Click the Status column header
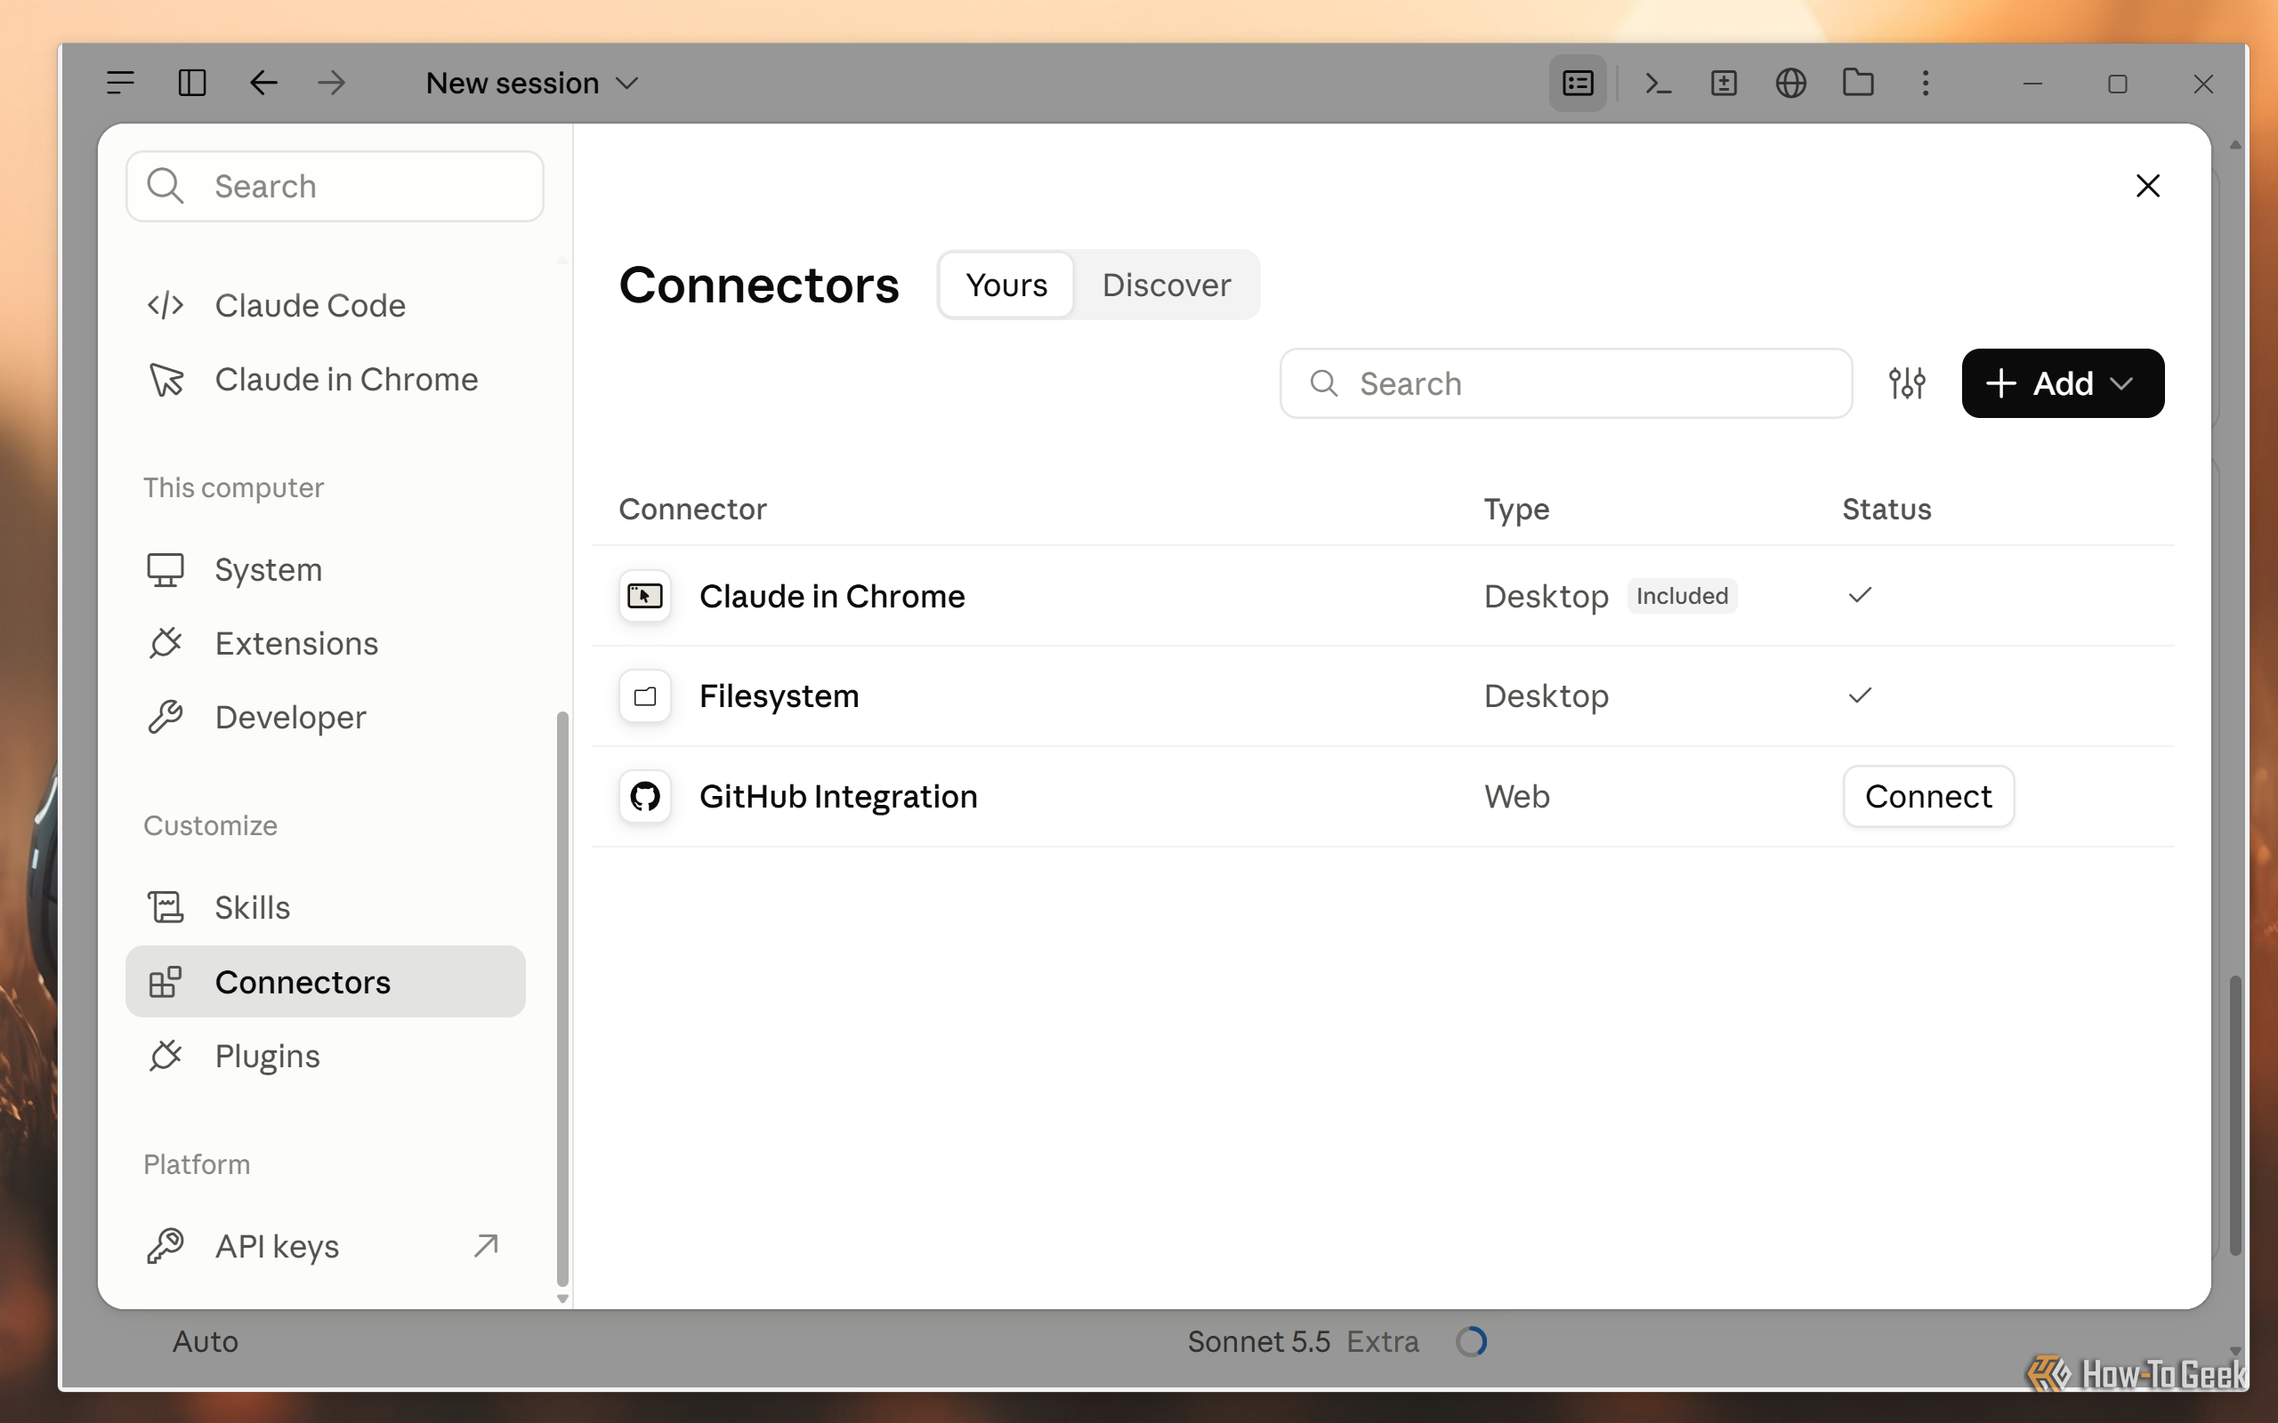This screenshot has height=1423, width=2278. (1886, 509)
